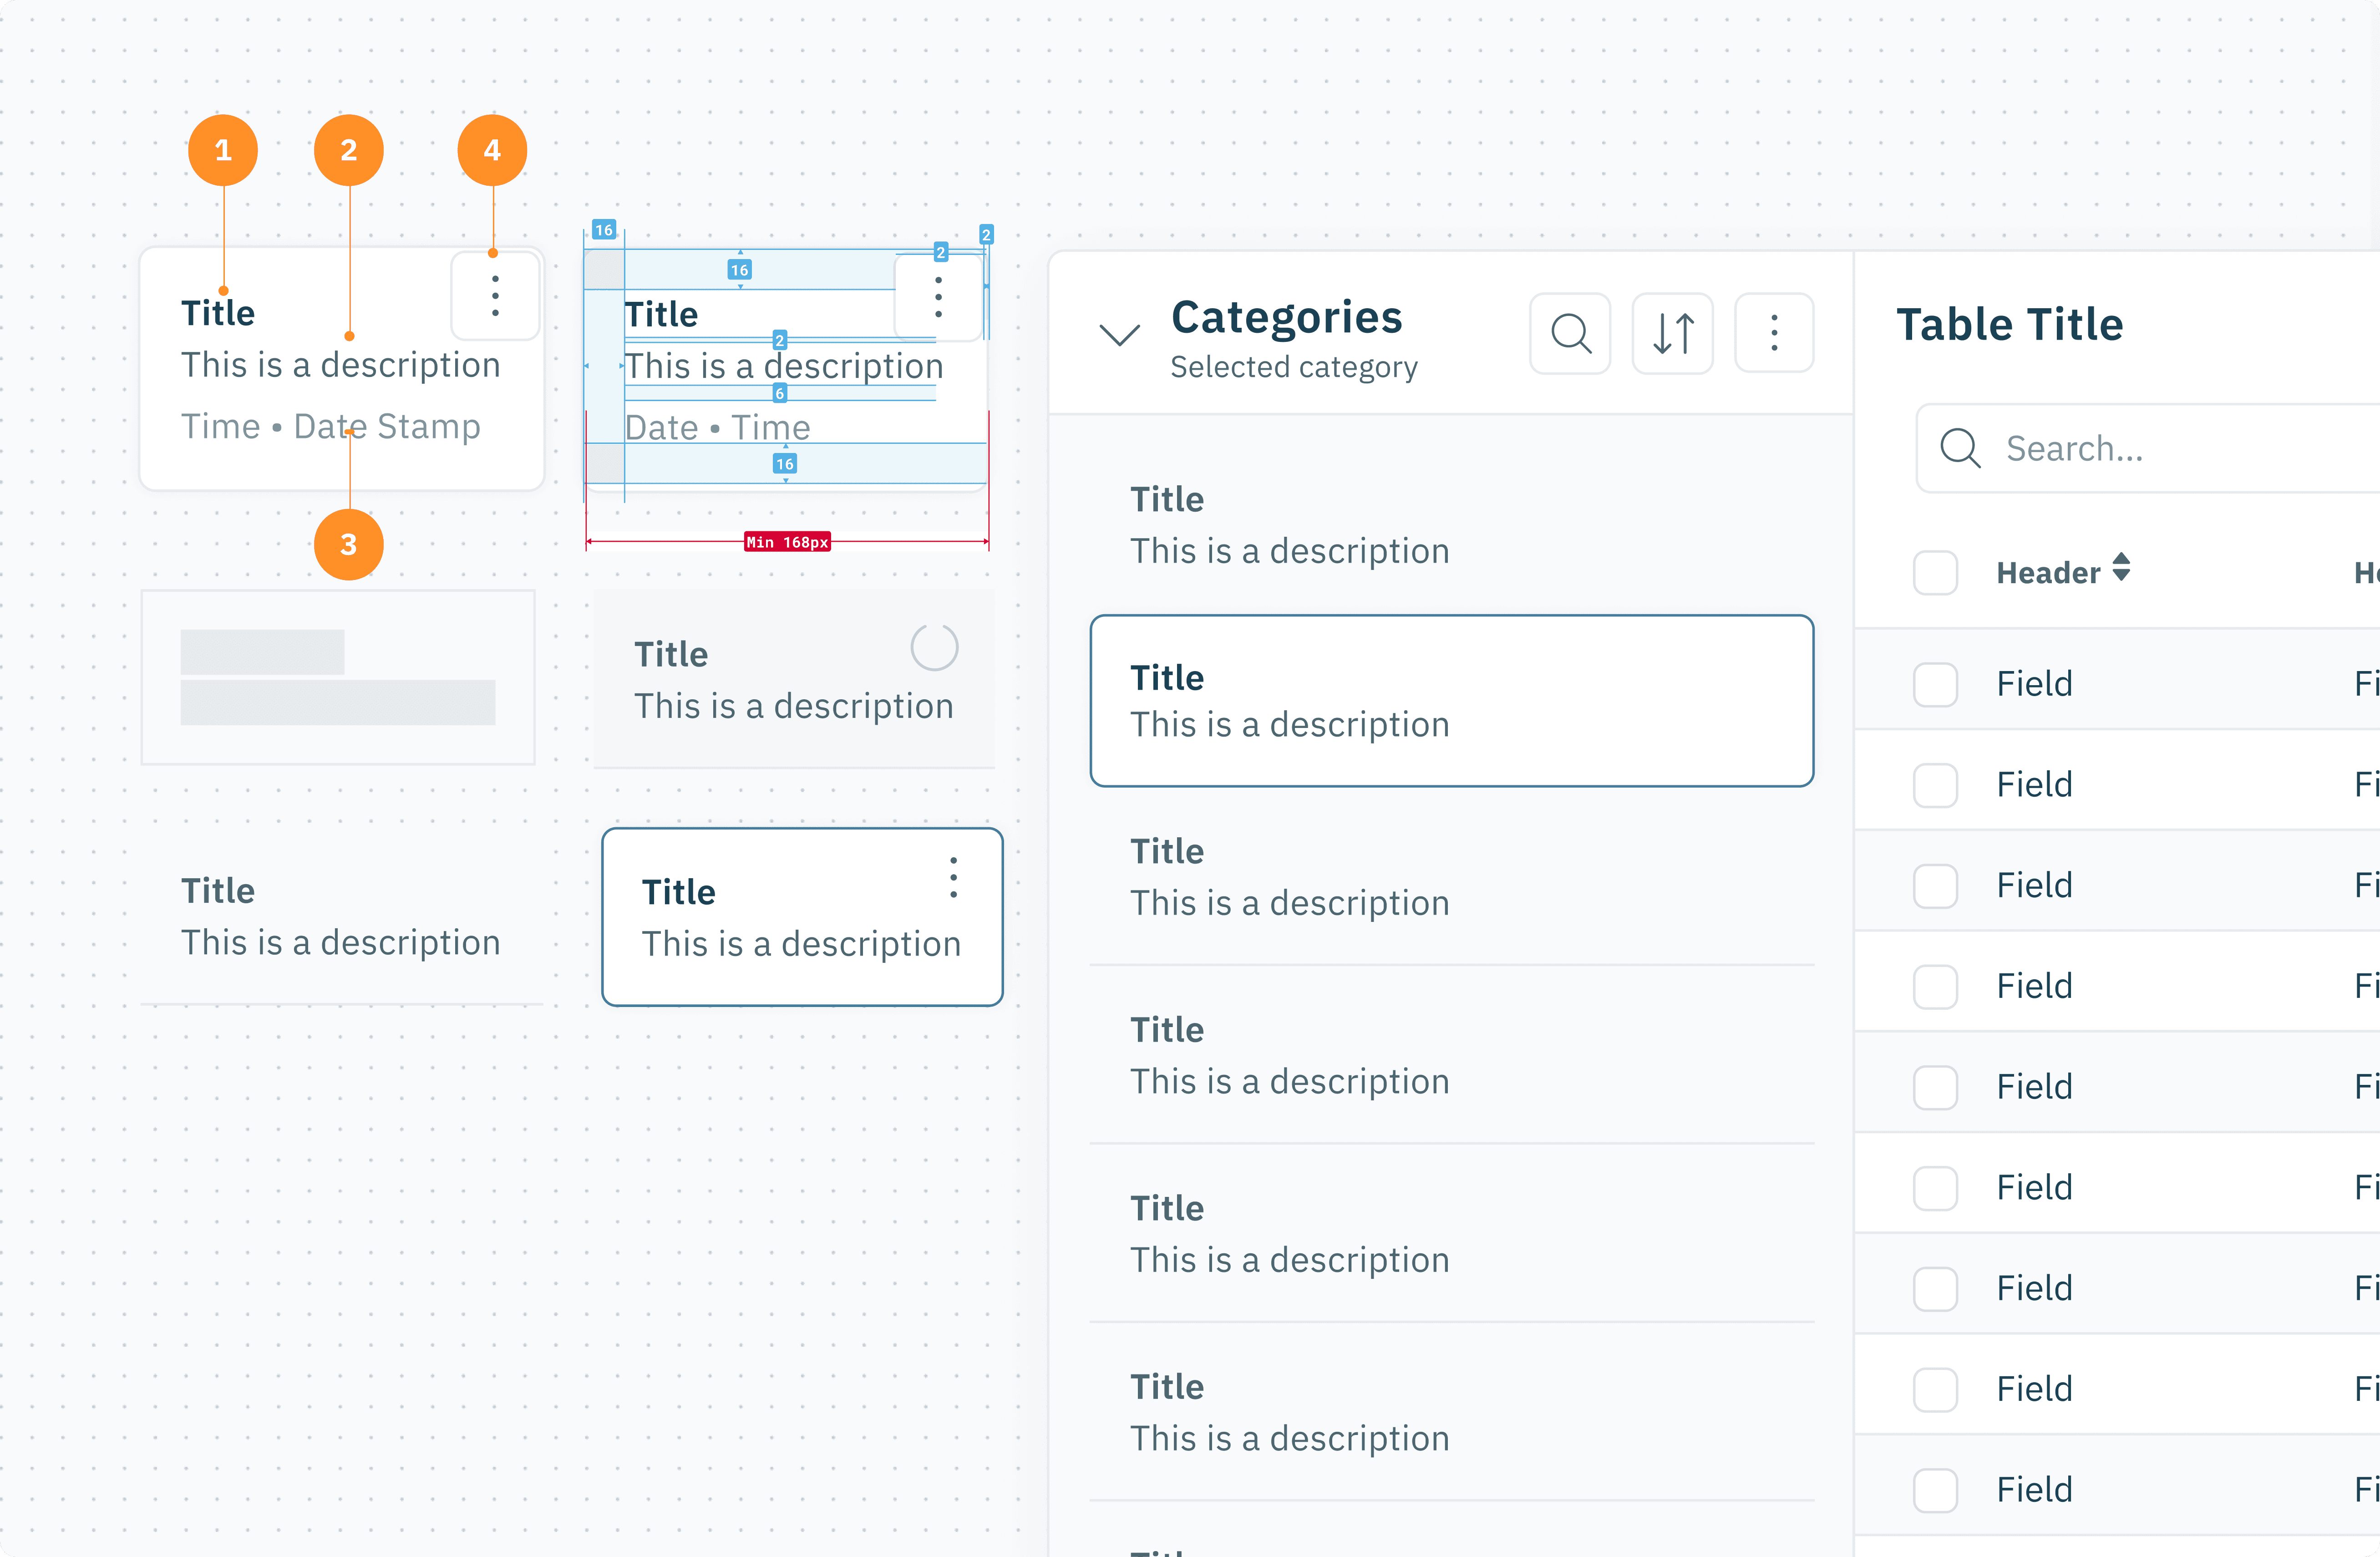Click the orange annotation marker 4
Viewport: 2380px width, 1557px height.
(x=492, y=150)
